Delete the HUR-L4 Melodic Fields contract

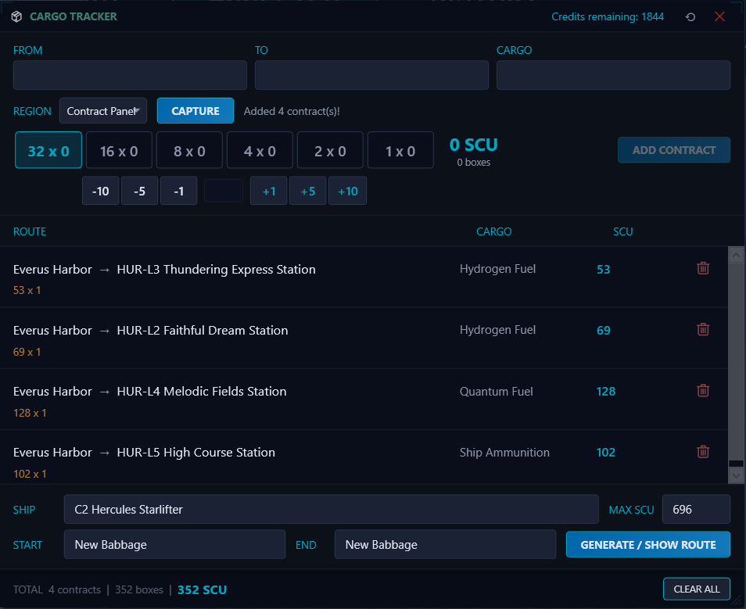tap(703, 391)
